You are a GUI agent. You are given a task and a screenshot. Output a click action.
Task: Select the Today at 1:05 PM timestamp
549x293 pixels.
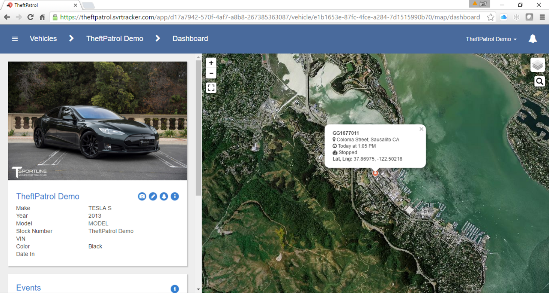pyautogui.click(x=356, y=146)
